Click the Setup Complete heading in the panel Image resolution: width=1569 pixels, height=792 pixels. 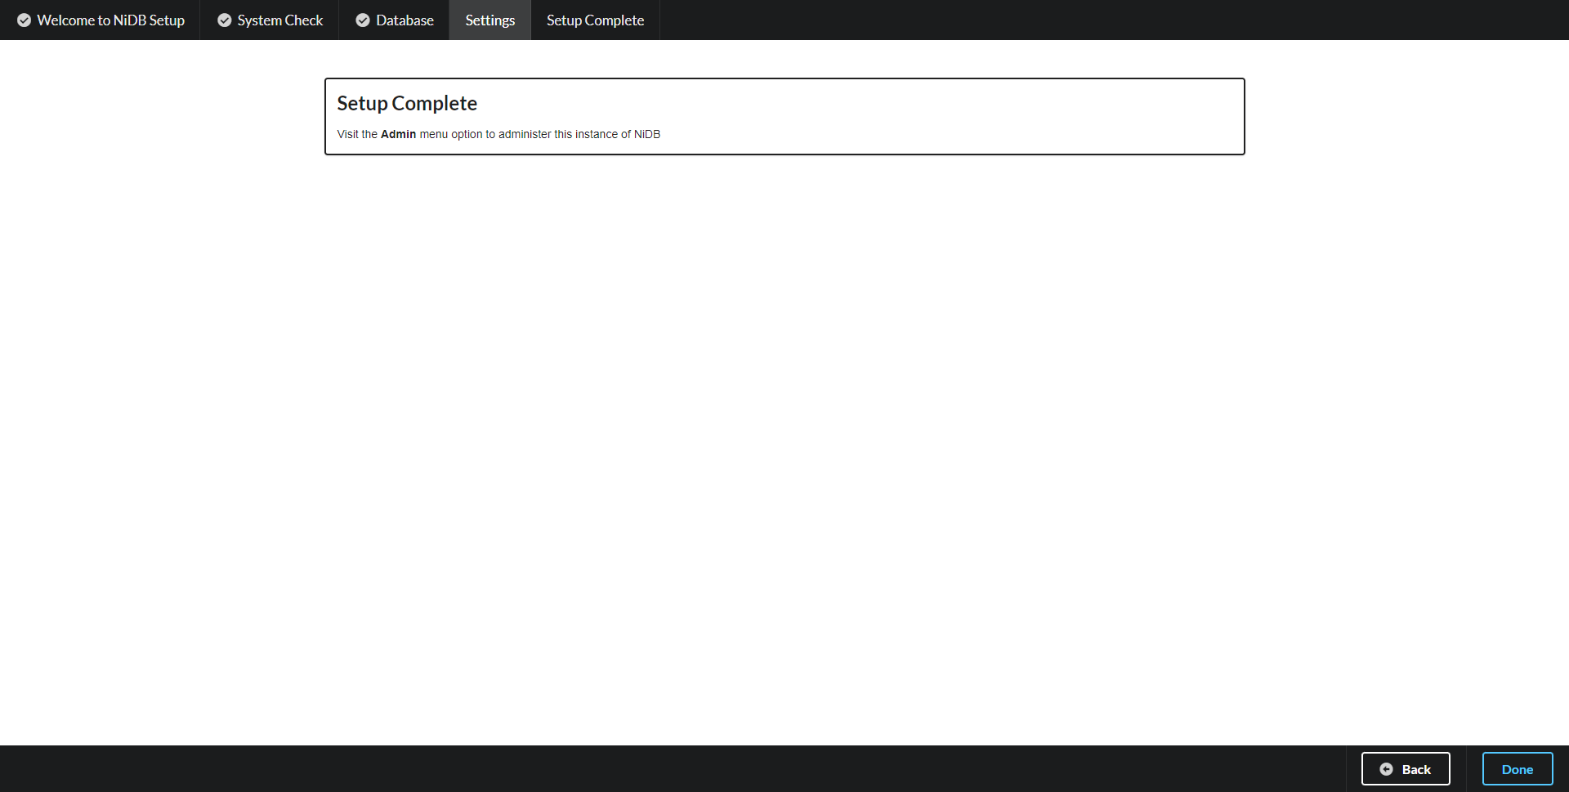(407, 103)
